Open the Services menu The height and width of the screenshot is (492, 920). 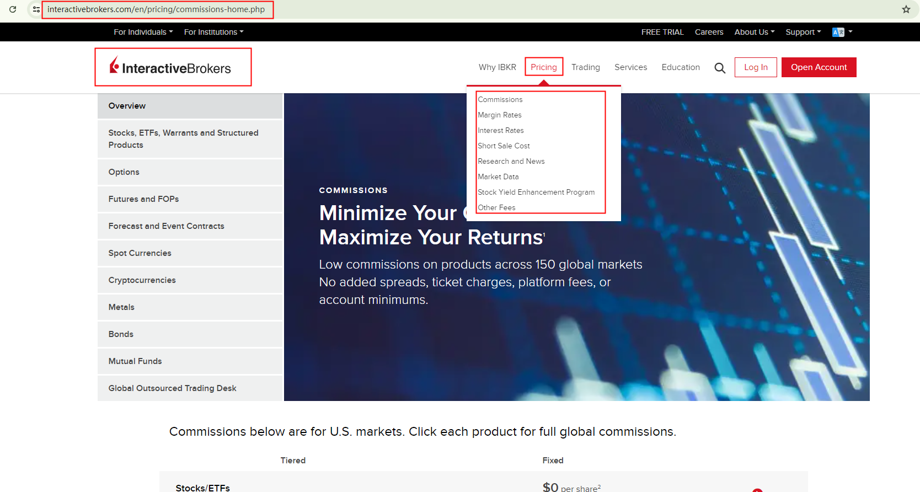click(631, 67)
